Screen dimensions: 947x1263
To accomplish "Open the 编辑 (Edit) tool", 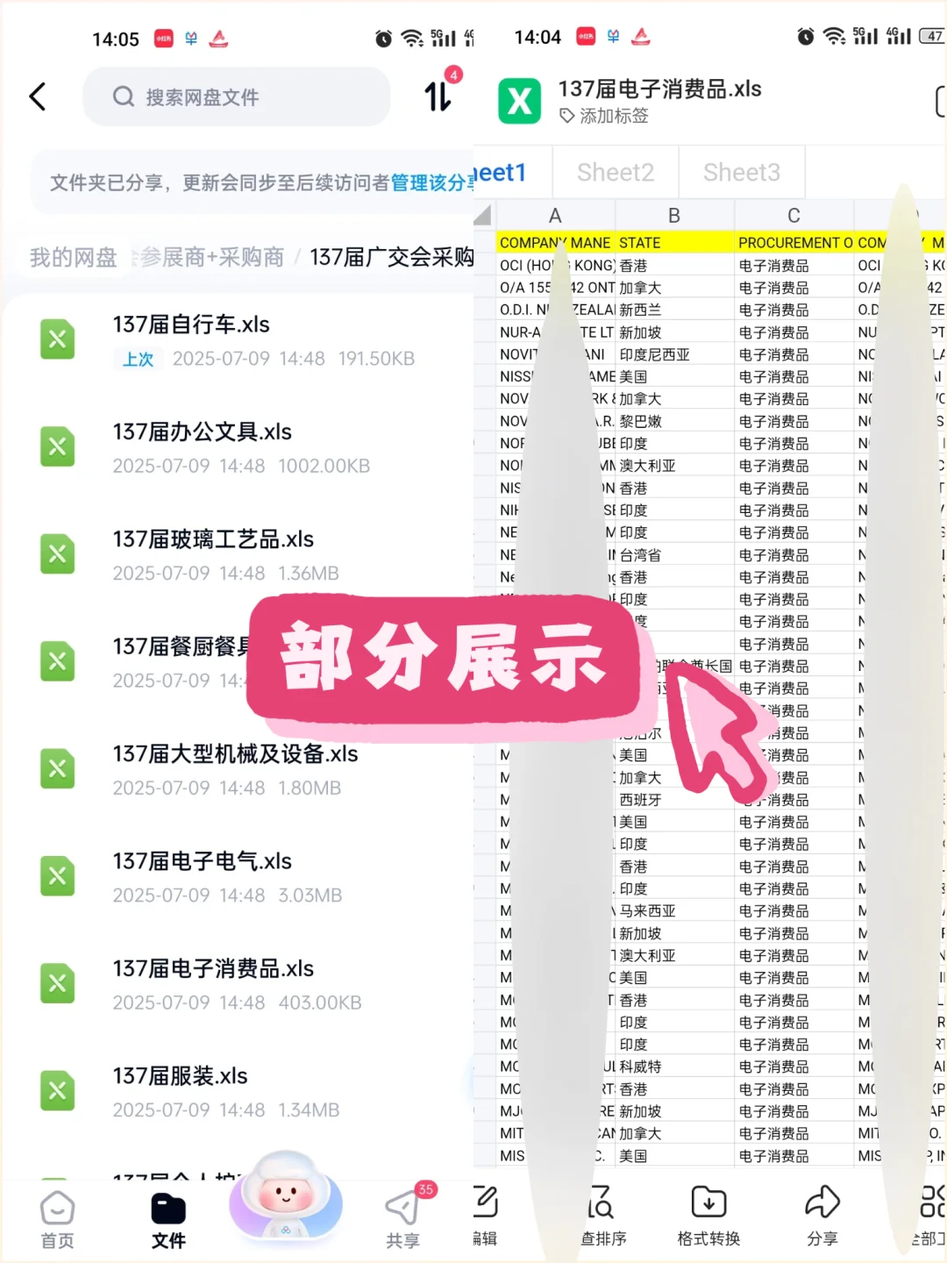I will tap(484, 1217).
